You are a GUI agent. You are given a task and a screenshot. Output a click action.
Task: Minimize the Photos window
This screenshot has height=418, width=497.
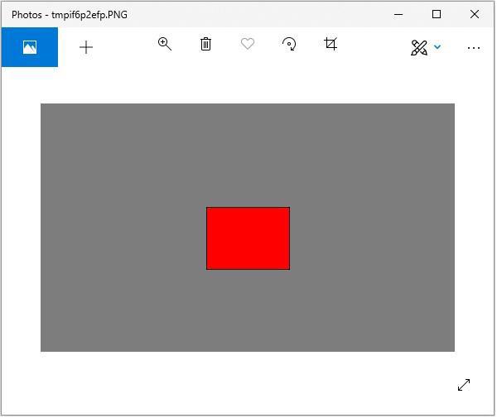click(x=398, y=14)
